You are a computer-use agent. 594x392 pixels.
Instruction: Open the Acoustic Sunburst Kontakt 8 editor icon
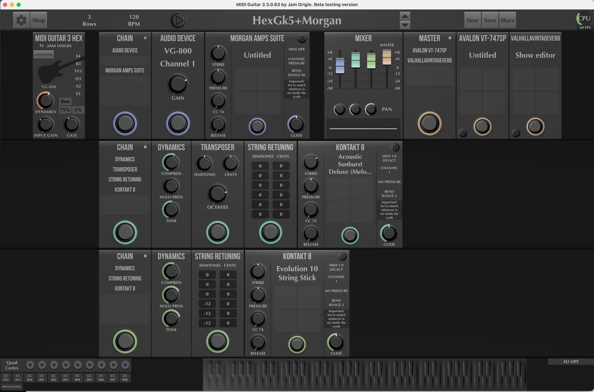395,147
